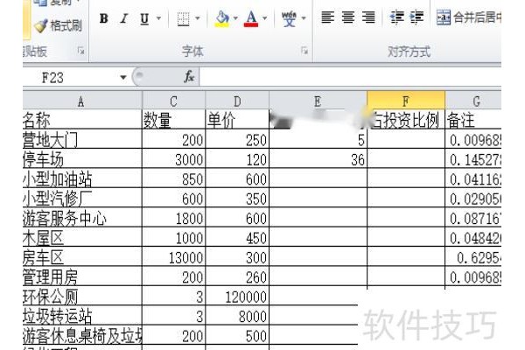Image resolution: width=525 pixels, height=350 pixels.
Task: Select column E header
Action: click(318, 101)
